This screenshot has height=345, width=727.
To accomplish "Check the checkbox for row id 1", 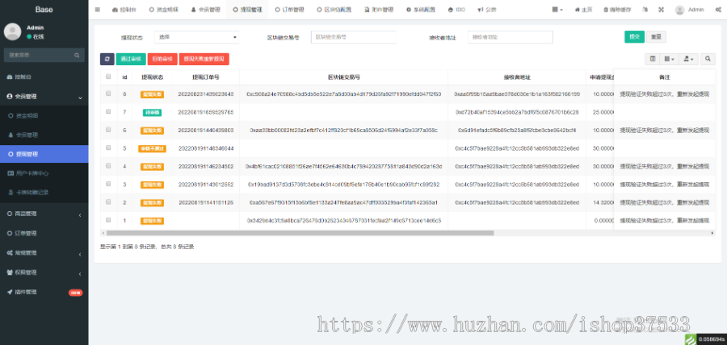I will tap(108, 220).
